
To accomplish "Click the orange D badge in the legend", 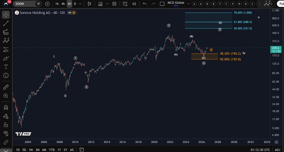I will [74, 12].
